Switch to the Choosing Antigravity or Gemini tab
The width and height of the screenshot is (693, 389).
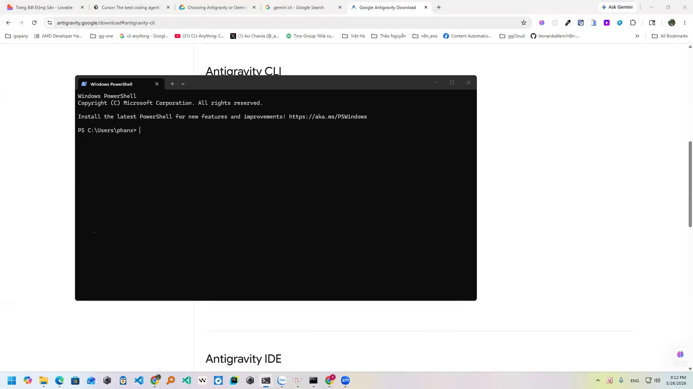217,7
